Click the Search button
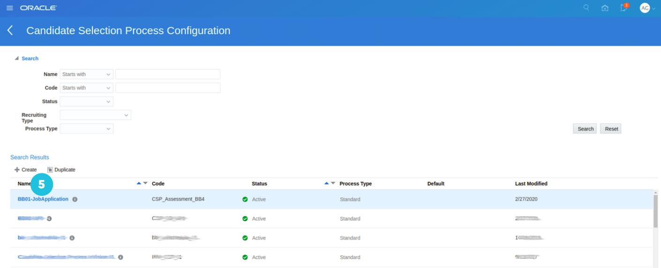This screenshot has width=661, height=268. (585, 129)
